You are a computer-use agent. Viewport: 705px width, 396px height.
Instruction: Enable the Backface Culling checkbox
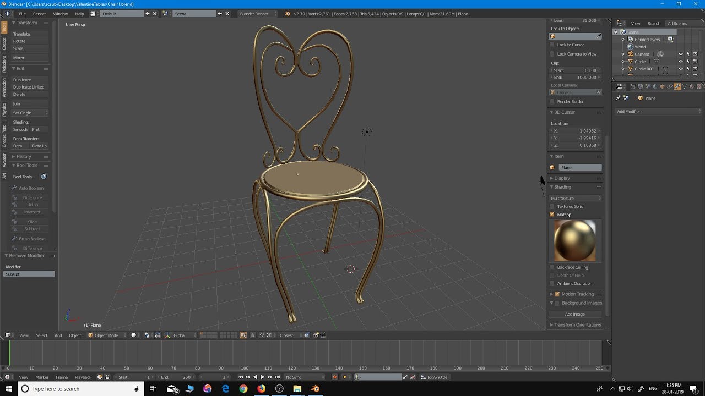coord(552,267)
